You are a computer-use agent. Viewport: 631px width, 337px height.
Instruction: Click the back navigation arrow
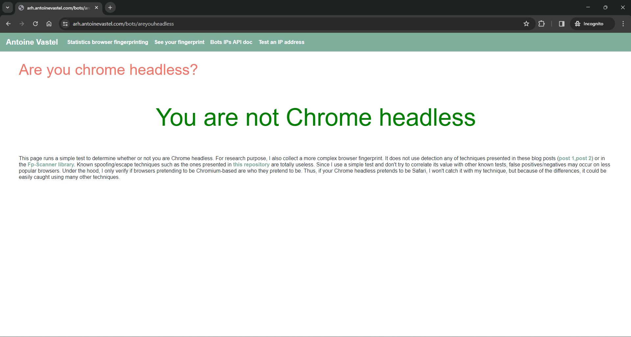pos(8,24)
